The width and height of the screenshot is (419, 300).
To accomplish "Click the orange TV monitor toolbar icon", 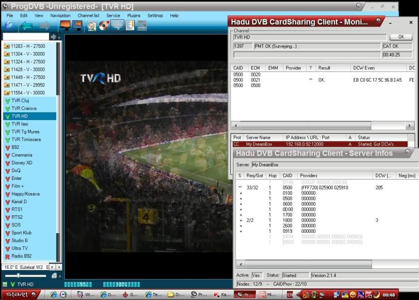I will pyautogui.click(x=65, y=26).
